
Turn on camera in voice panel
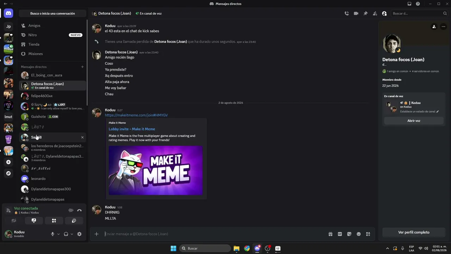14,220
